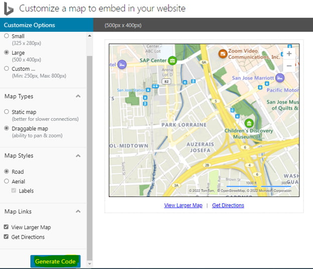The height and width of the screenshot is (269, 313).
Task: Zoom in with the map plus button
Action: coord(289,54)
